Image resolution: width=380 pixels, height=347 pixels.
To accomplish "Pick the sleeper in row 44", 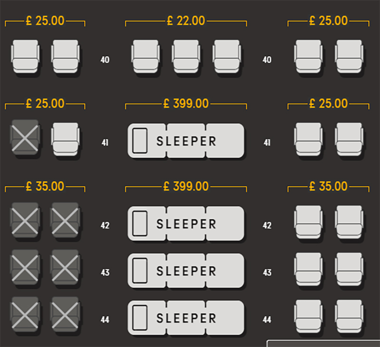I will pyautogui.click(x=186, y=318).
